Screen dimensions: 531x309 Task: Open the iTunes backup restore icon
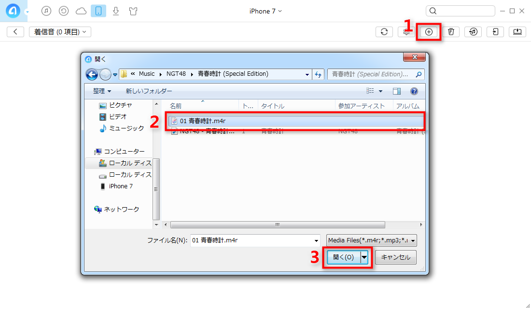[x=64, y=11]
